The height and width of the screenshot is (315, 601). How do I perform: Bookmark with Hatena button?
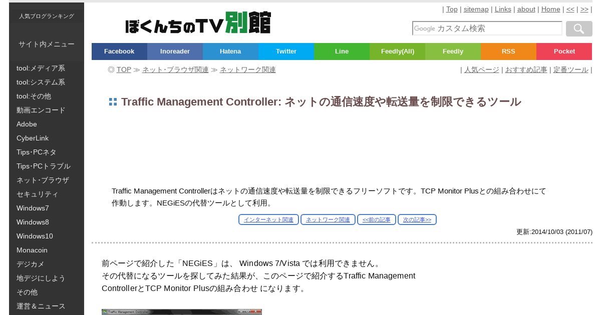pos(230,51)
